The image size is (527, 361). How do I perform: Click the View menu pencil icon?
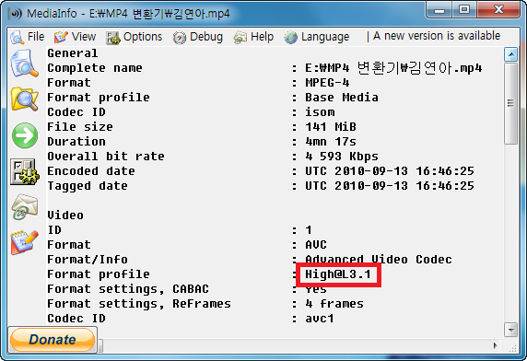[x=61, y=37]
